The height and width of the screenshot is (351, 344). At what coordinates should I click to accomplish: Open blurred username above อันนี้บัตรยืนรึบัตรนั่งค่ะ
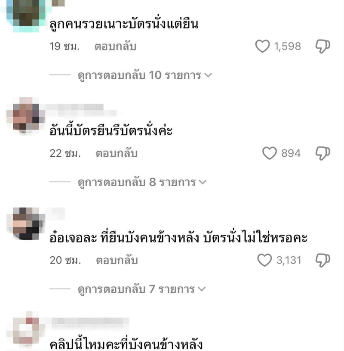[x=81, y=110]
